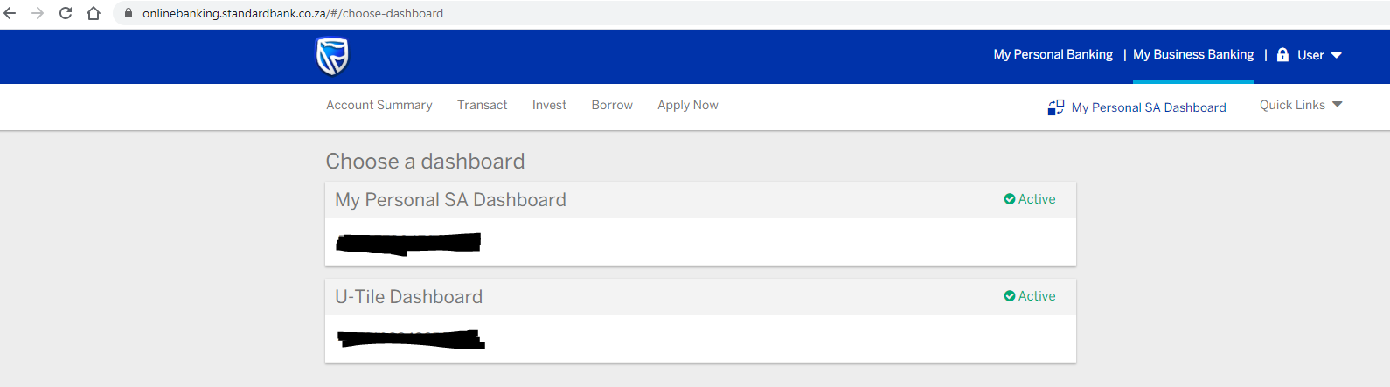This screenshot has width=1390, height=387.
Task: Expand the User dropdown arrow
Action: click(1336, 55)
